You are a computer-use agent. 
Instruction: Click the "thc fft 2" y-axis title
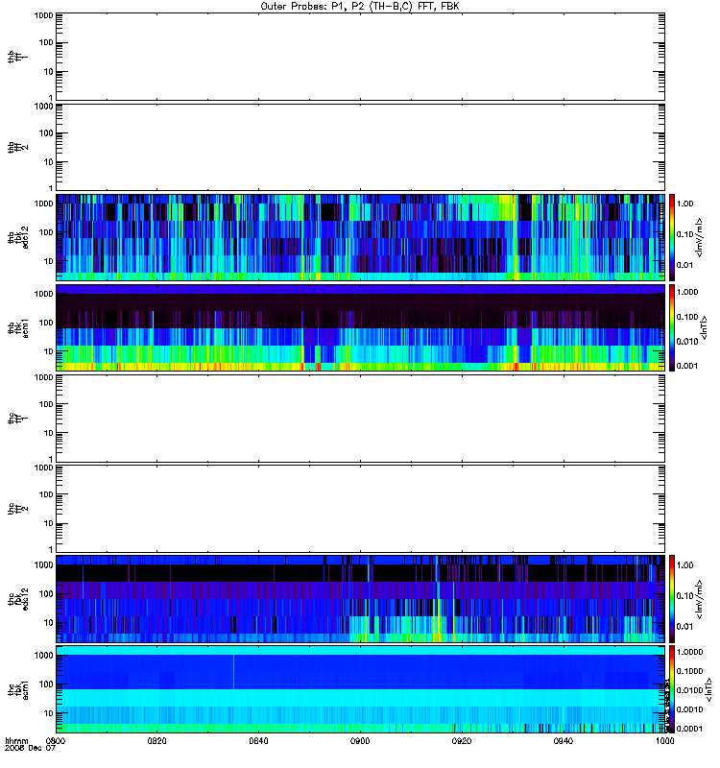(17, 509)
